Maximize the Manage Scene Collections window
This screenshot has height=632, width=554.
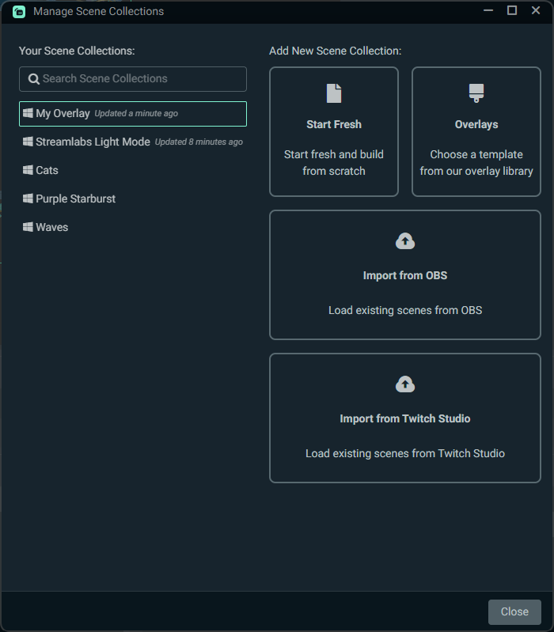click(x=512, y=11)
